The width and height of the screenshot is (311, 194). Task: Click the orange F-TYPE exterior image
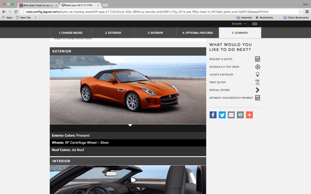pos(128,90)
